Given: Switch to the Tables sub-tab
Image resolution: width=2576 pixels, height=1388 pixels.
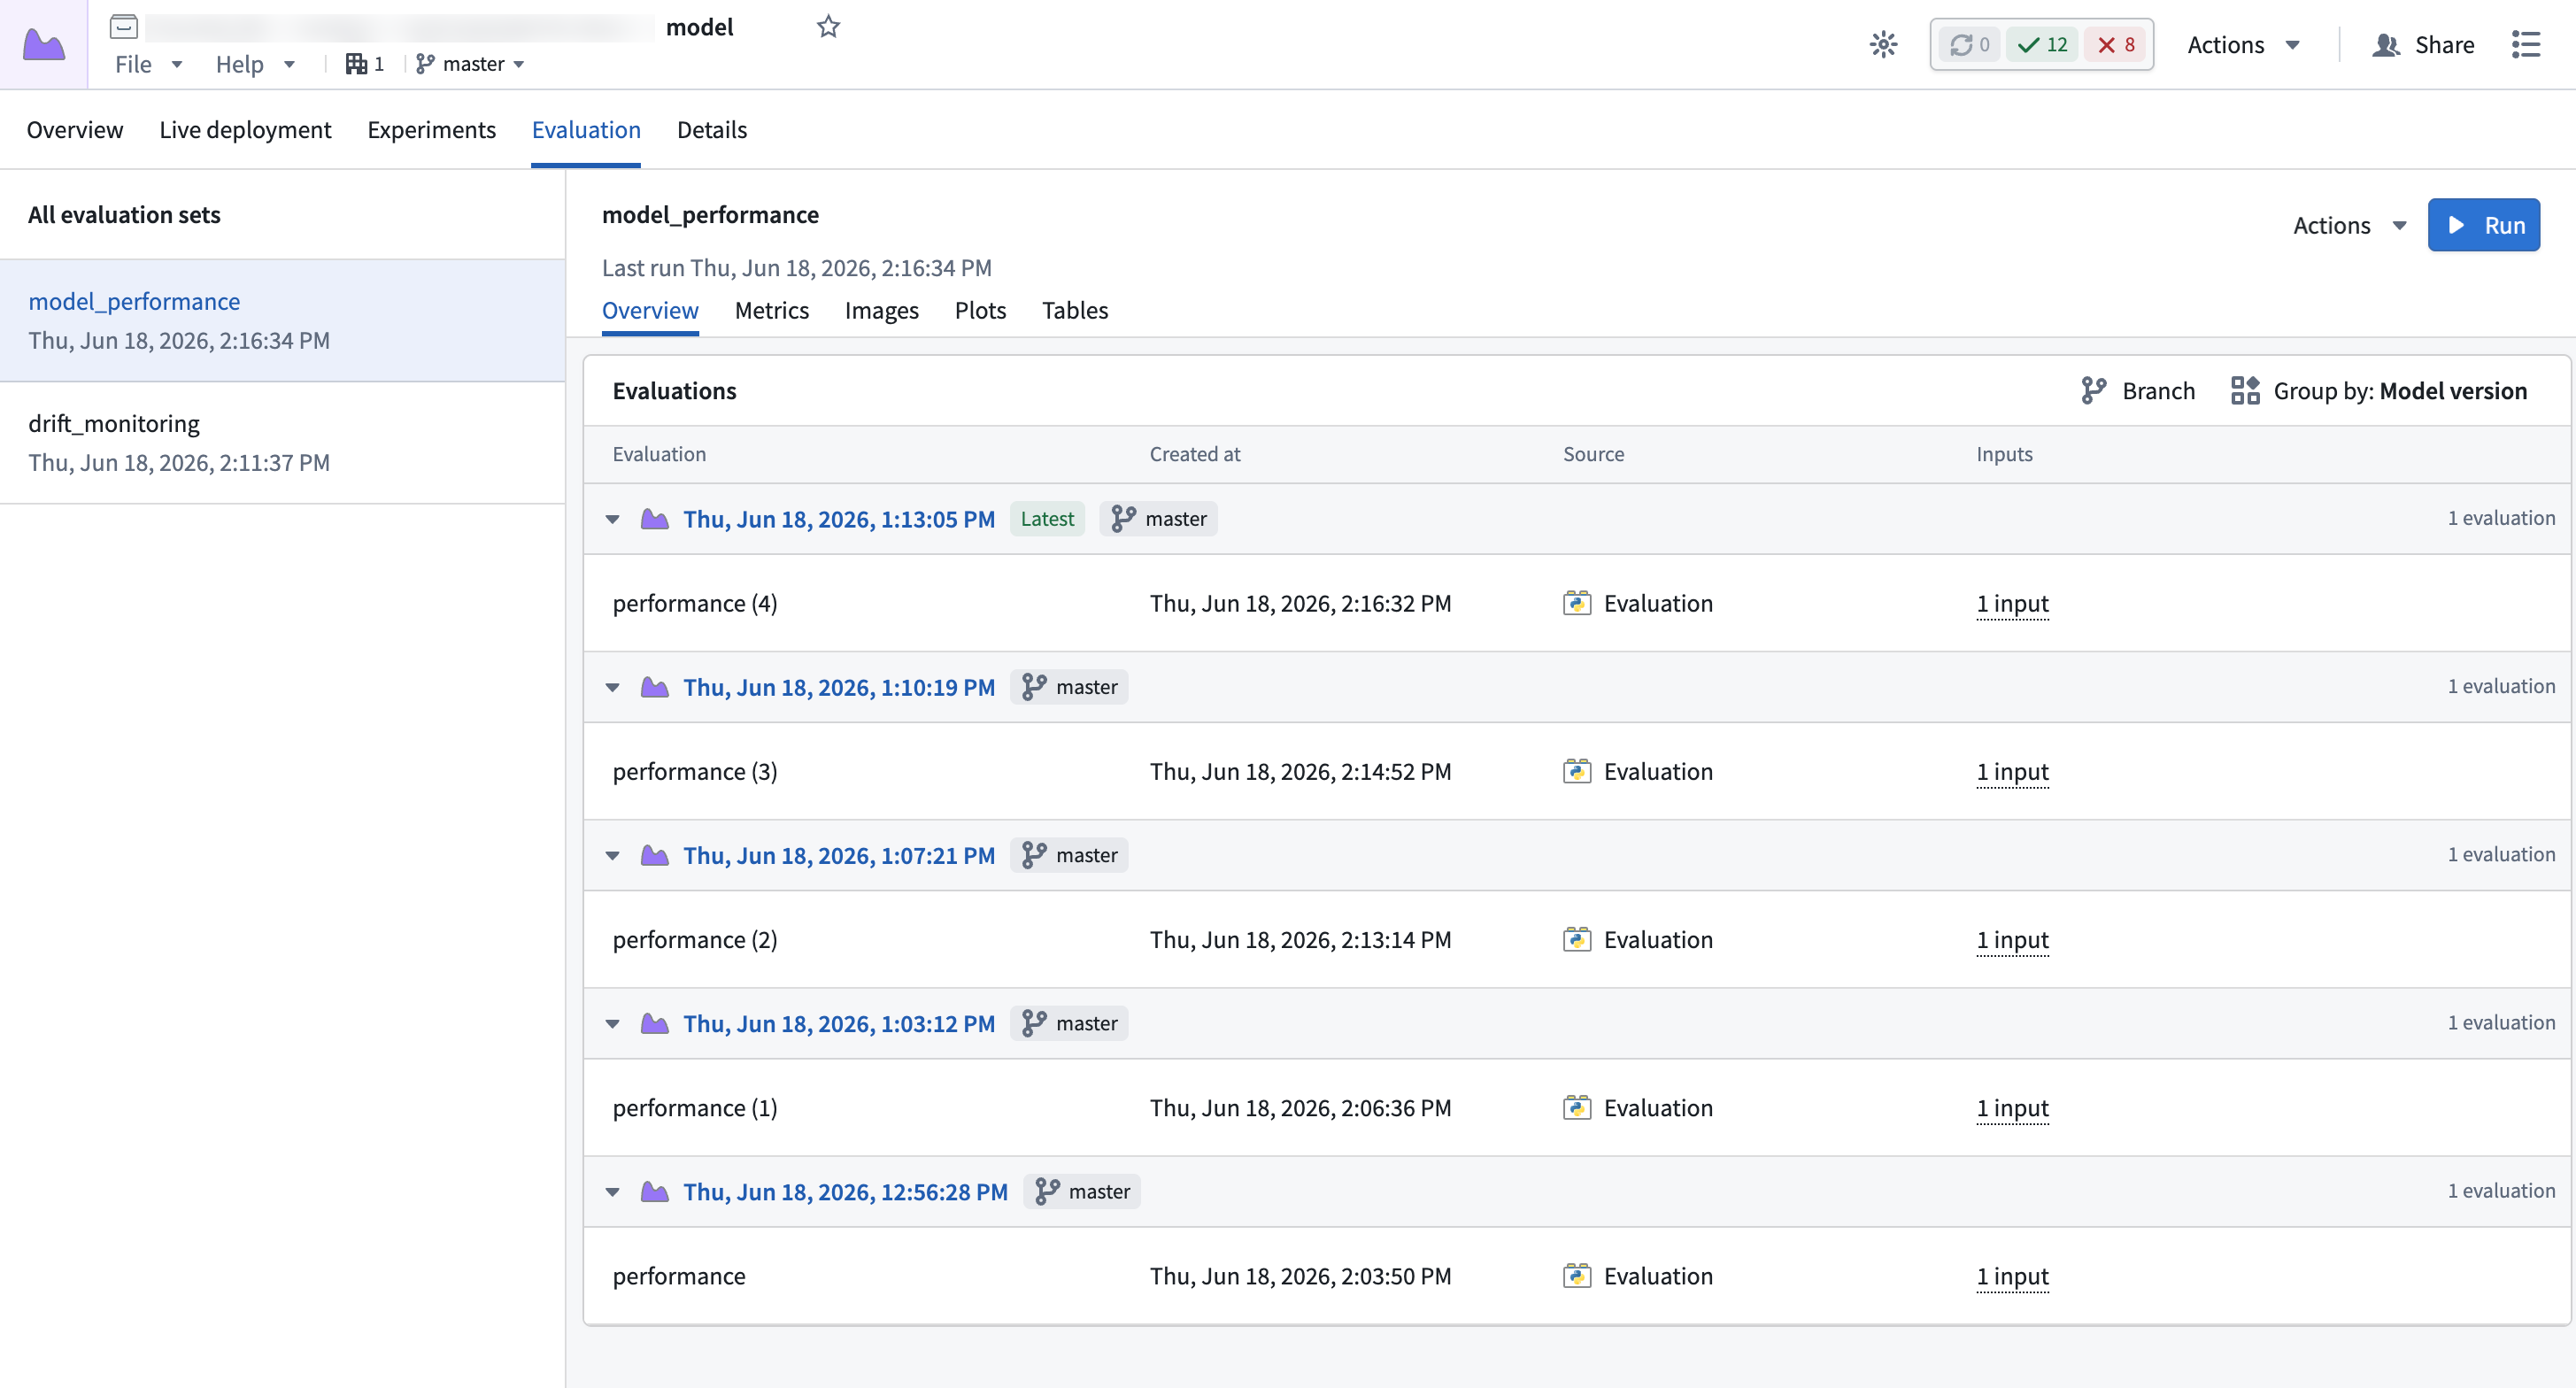Looking at the screenshot, I should tap(1075, 310).
